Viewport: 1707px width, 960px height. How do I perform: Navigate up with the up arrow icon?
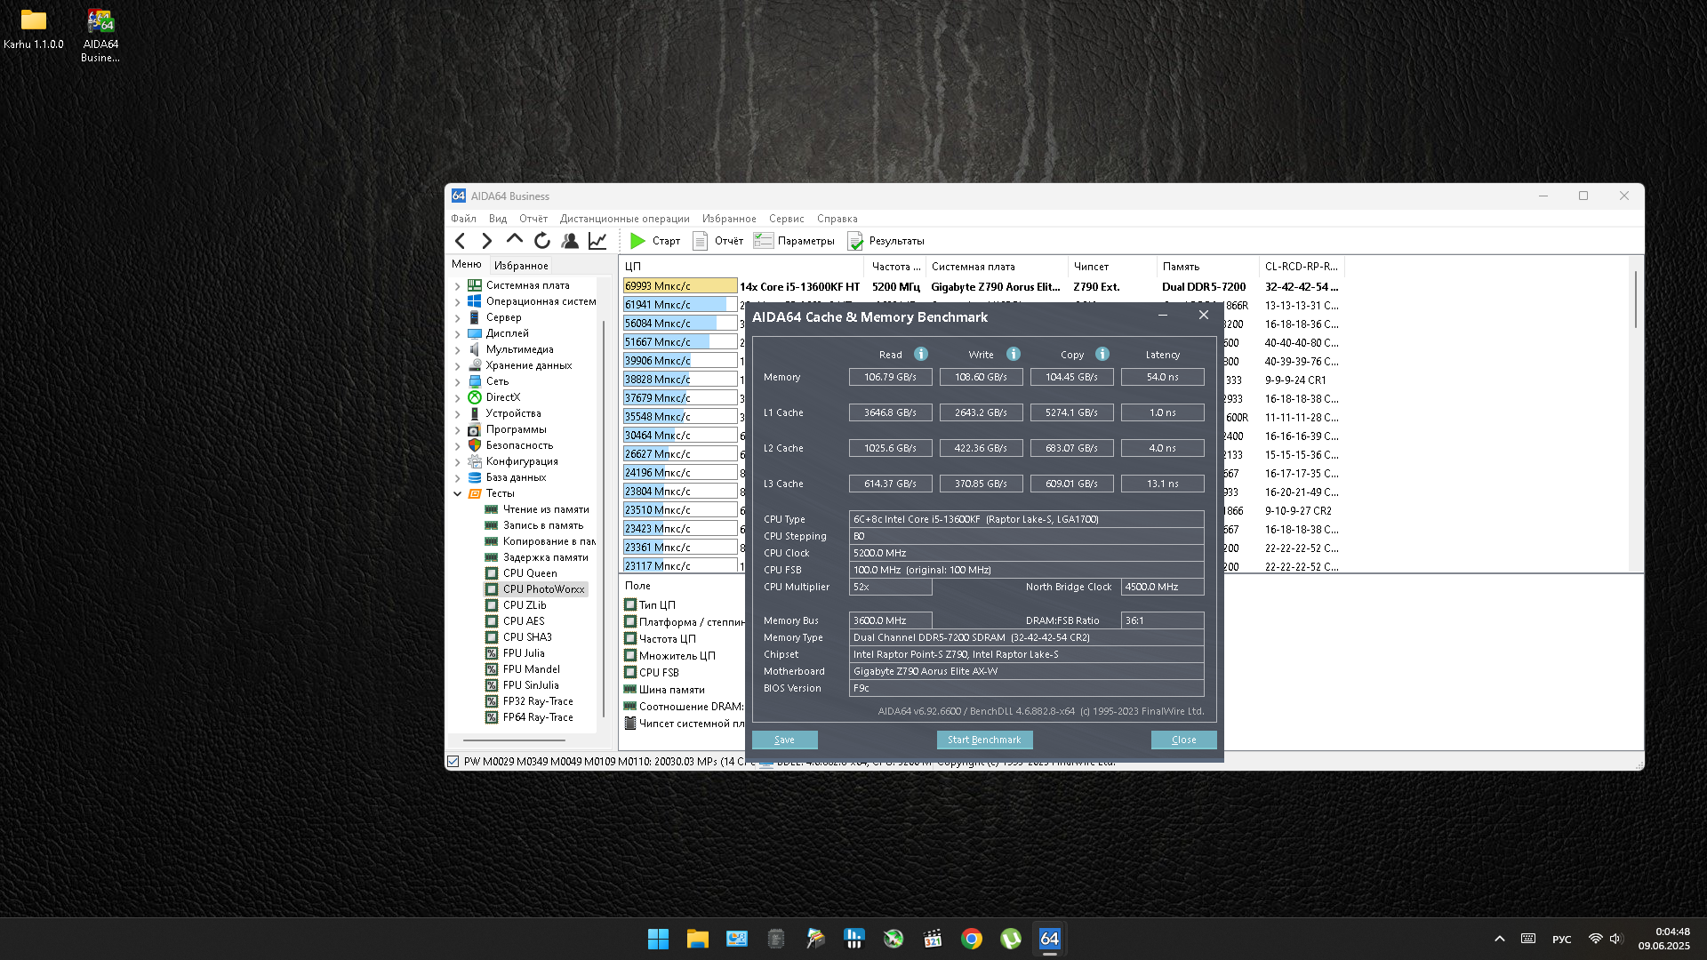pos(514,239)
